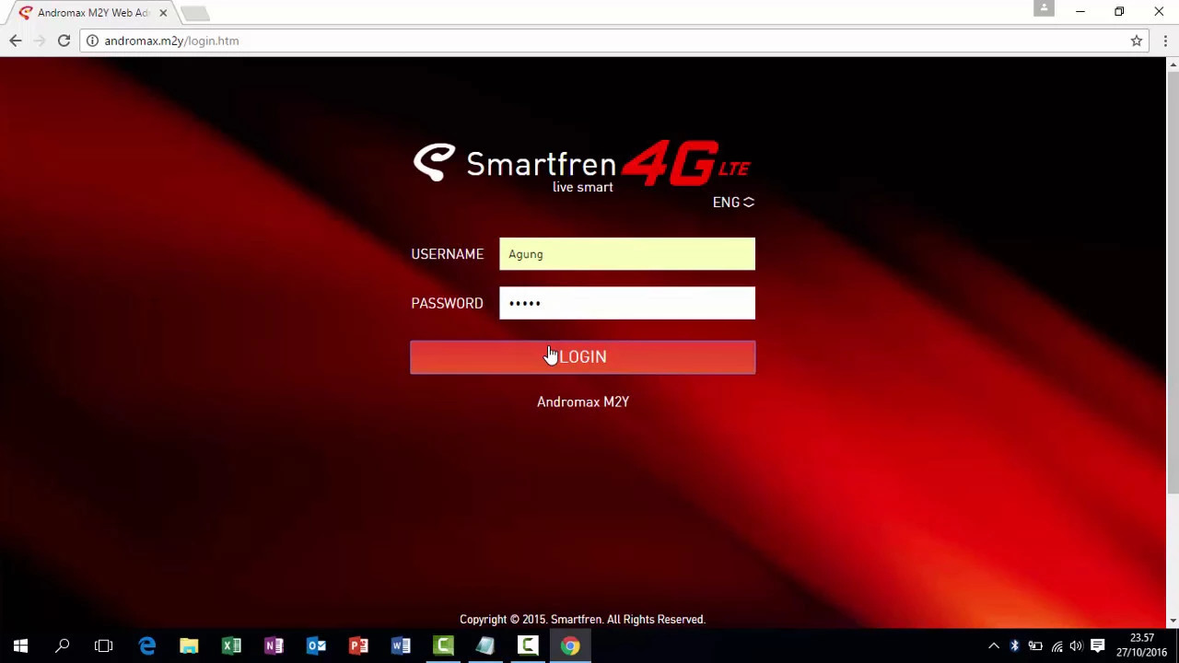Close the Andromax M2Y Web tab
The height and width of the screenshot is (663, 1179).
(163, 13)
